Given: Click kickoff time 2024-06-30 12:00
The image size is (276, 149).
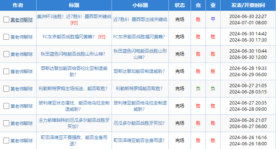Looking at the screenshot, I should 248,57.
